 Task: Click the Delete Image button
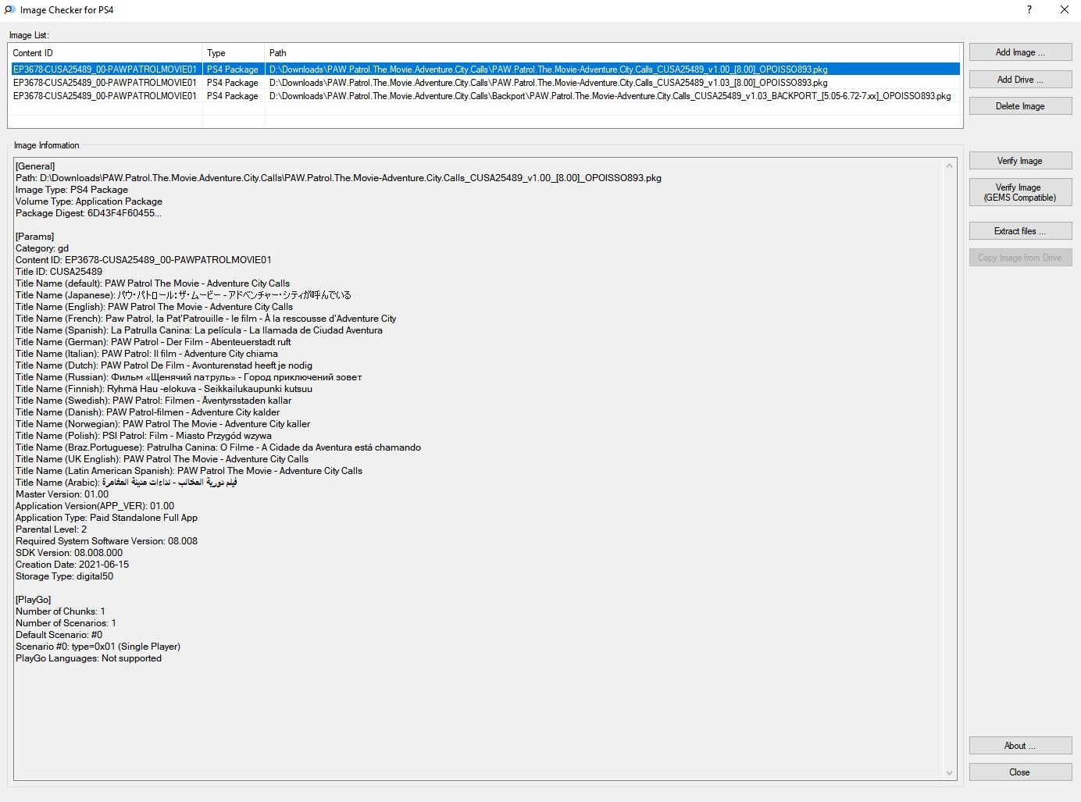1020,106
